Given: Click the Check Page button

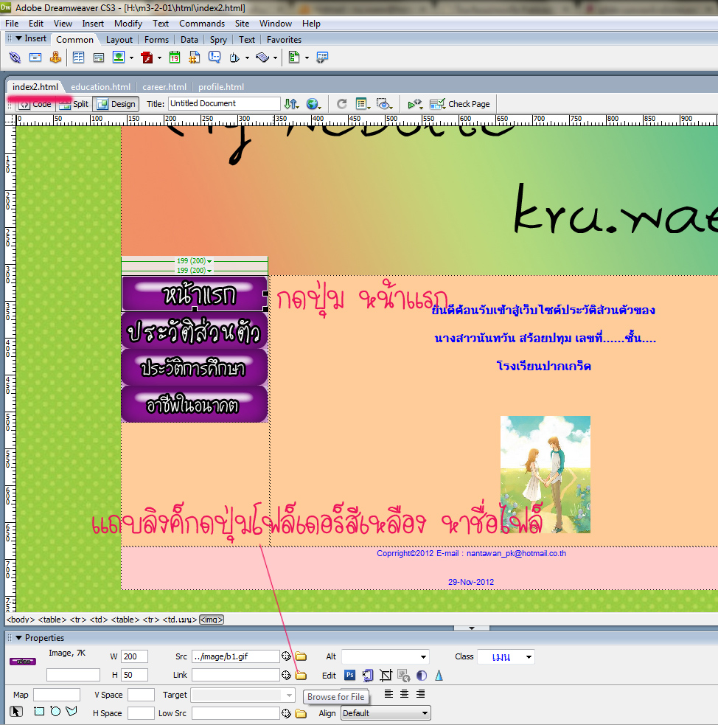Looking at the screenshot, I should click(x=460, y=104).
